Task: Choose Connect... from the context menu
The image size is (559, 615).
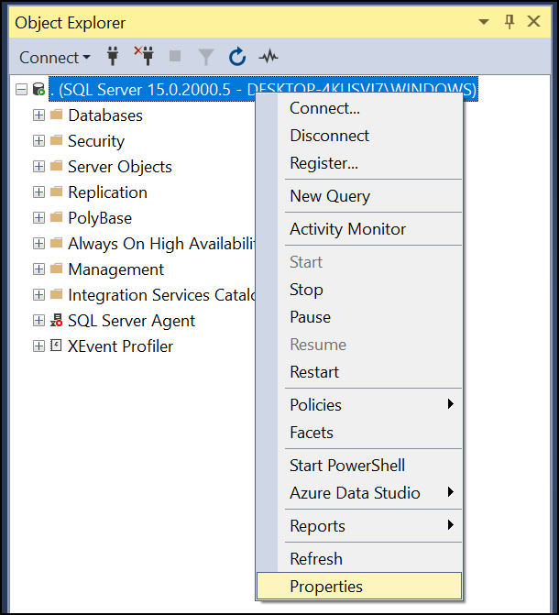Action: point(359,109)
